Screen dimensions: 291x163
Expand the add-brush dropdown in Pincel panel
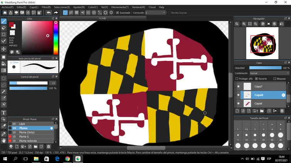pyautogui.click(x=25, y=146)
